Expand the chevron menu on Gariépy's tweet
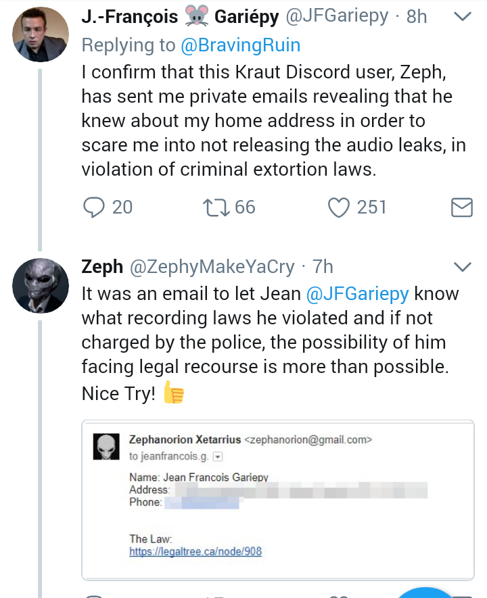Screen dimensions: 487x598 point(463,16)
